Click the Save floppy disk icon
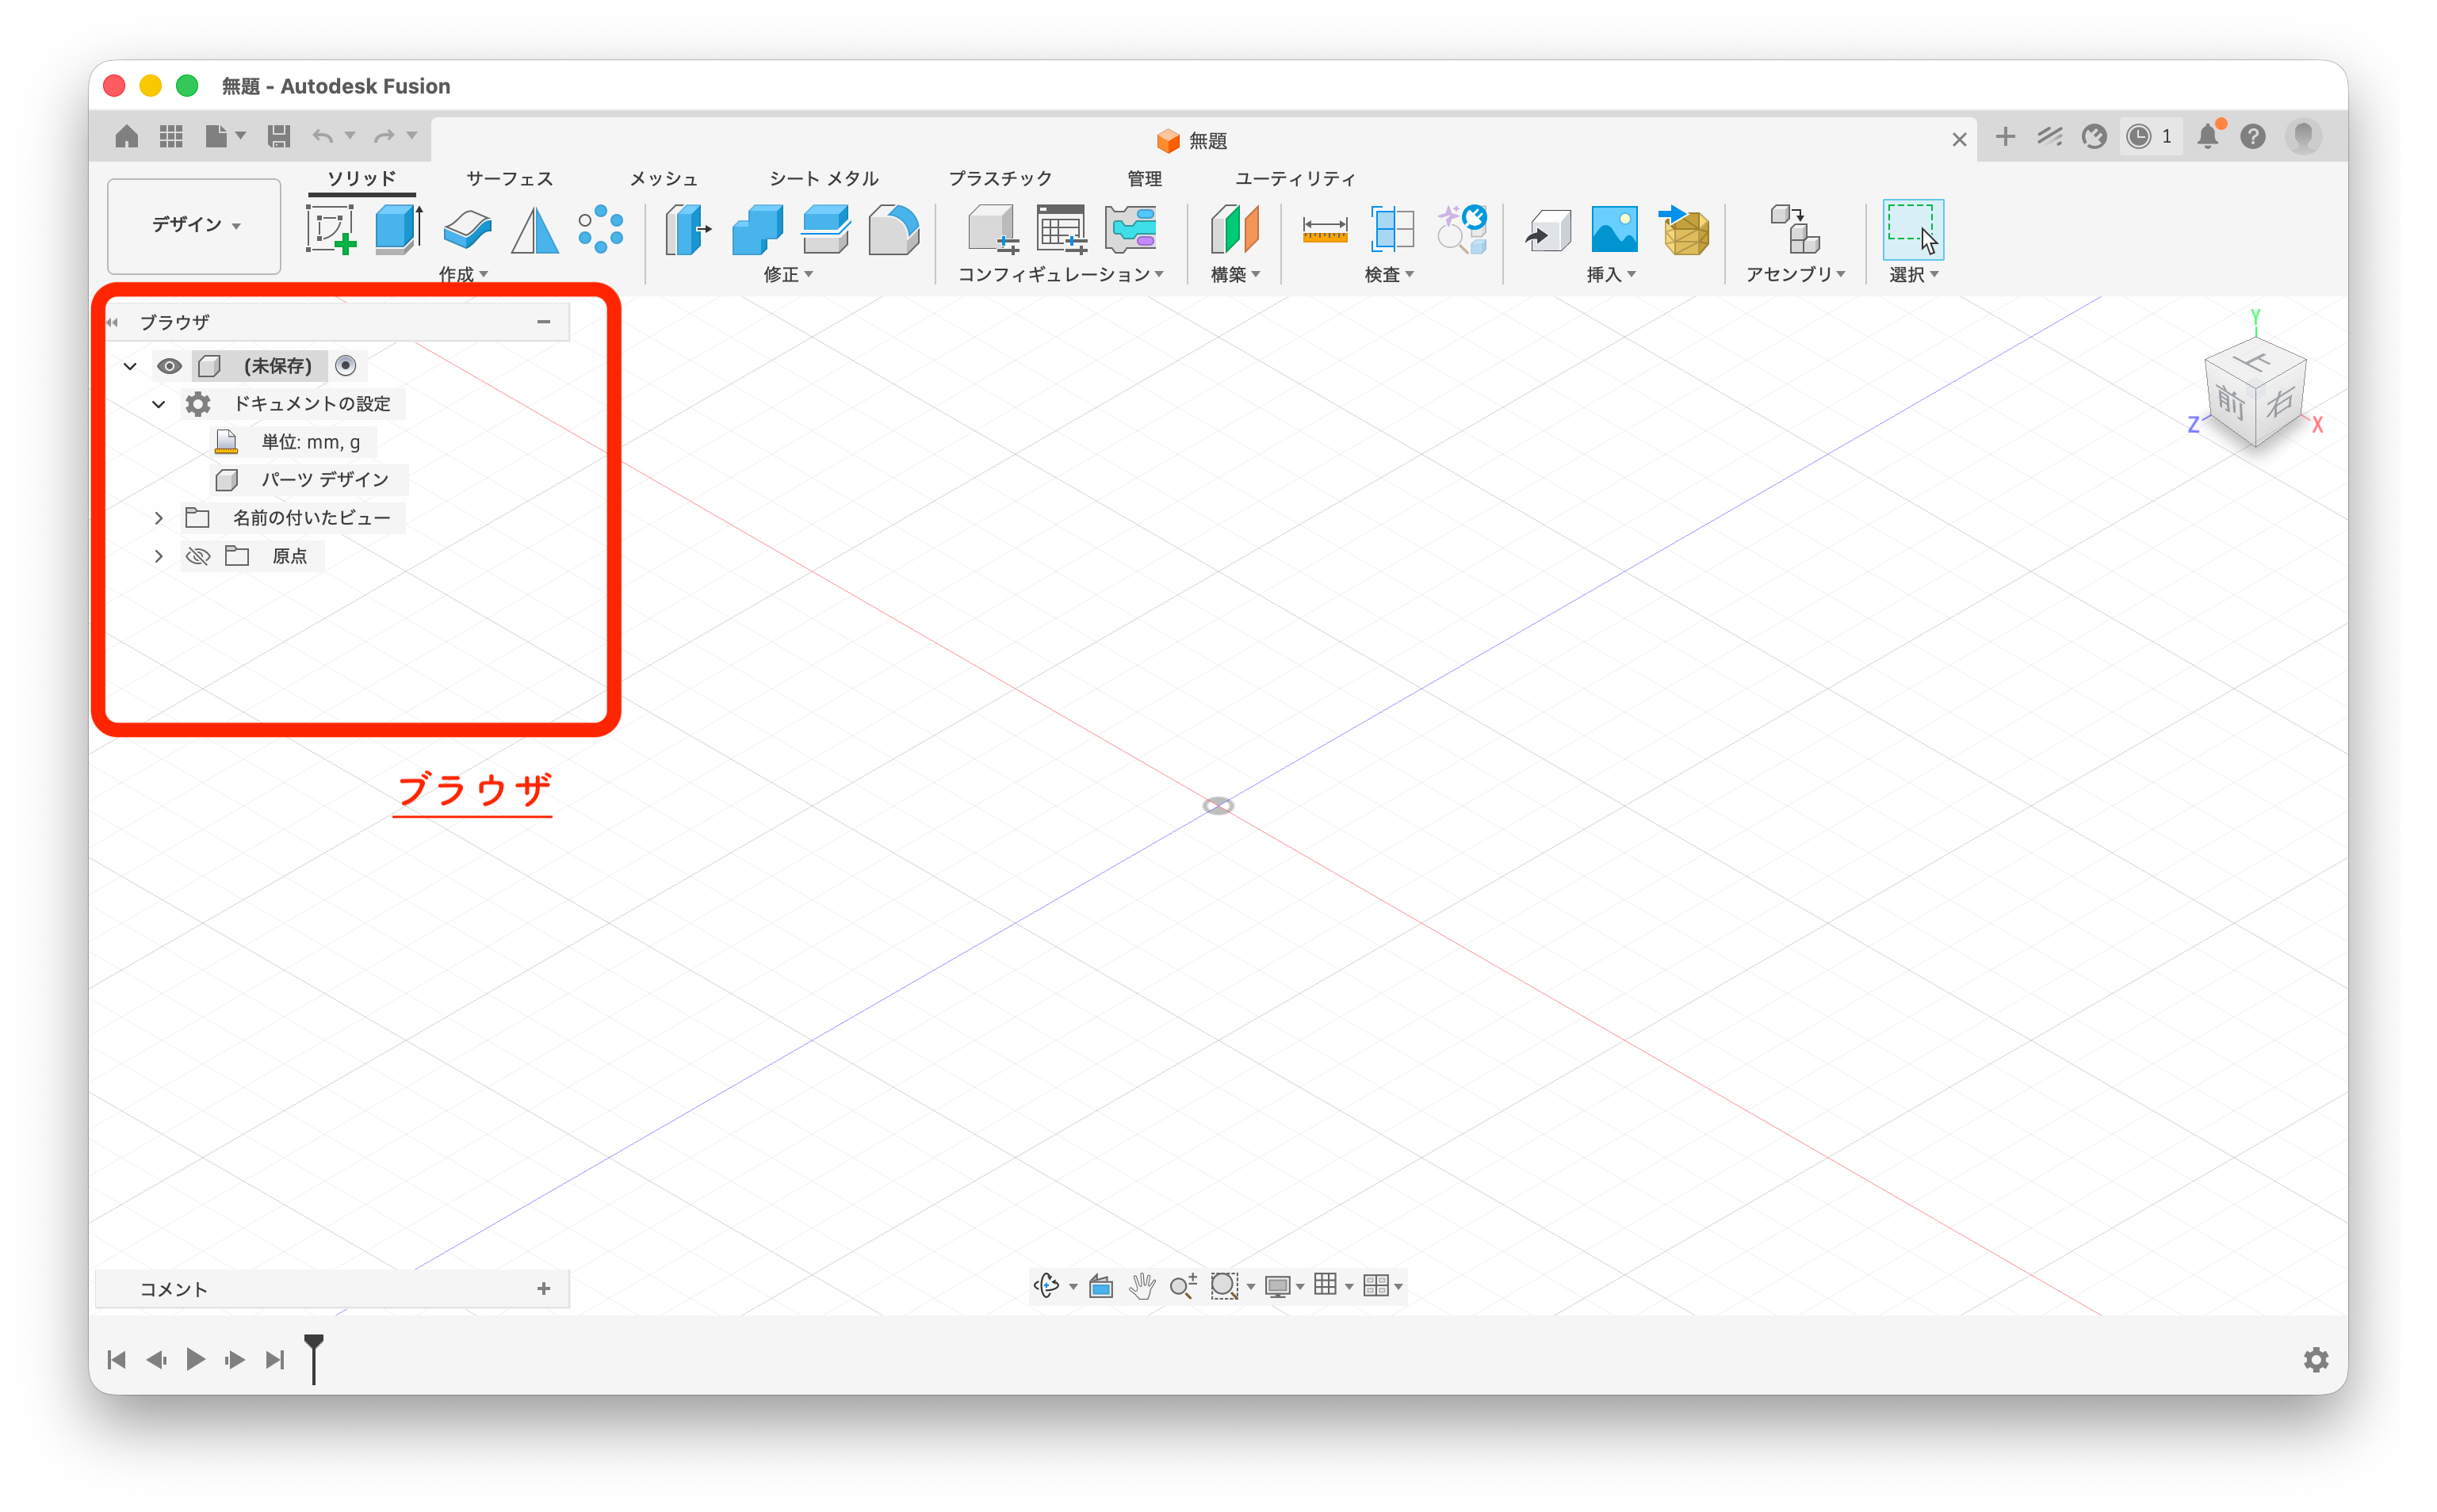The image size is (2437, 1512). pos(279,136)
